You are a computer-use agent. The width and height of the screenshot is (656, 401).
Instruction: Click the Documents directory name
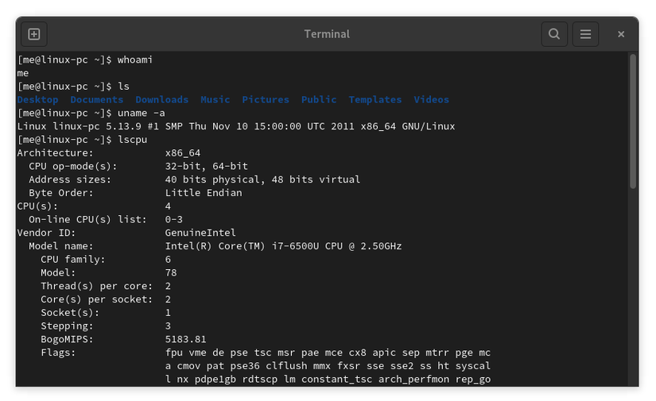click(96, 100)
